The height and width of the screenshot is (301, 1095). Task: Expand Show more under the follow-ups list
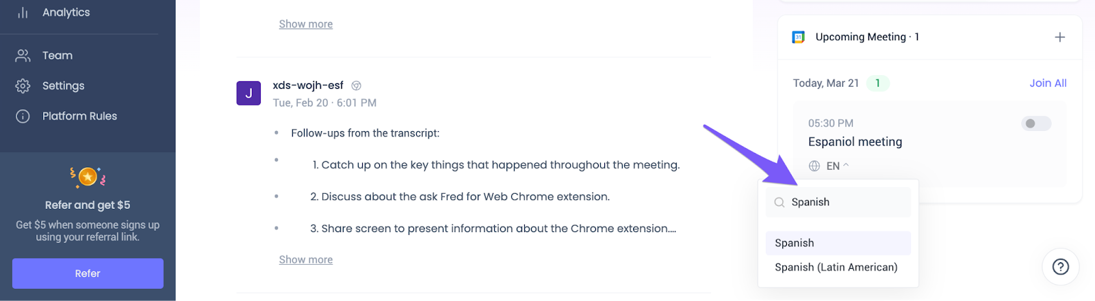[306, 259]
